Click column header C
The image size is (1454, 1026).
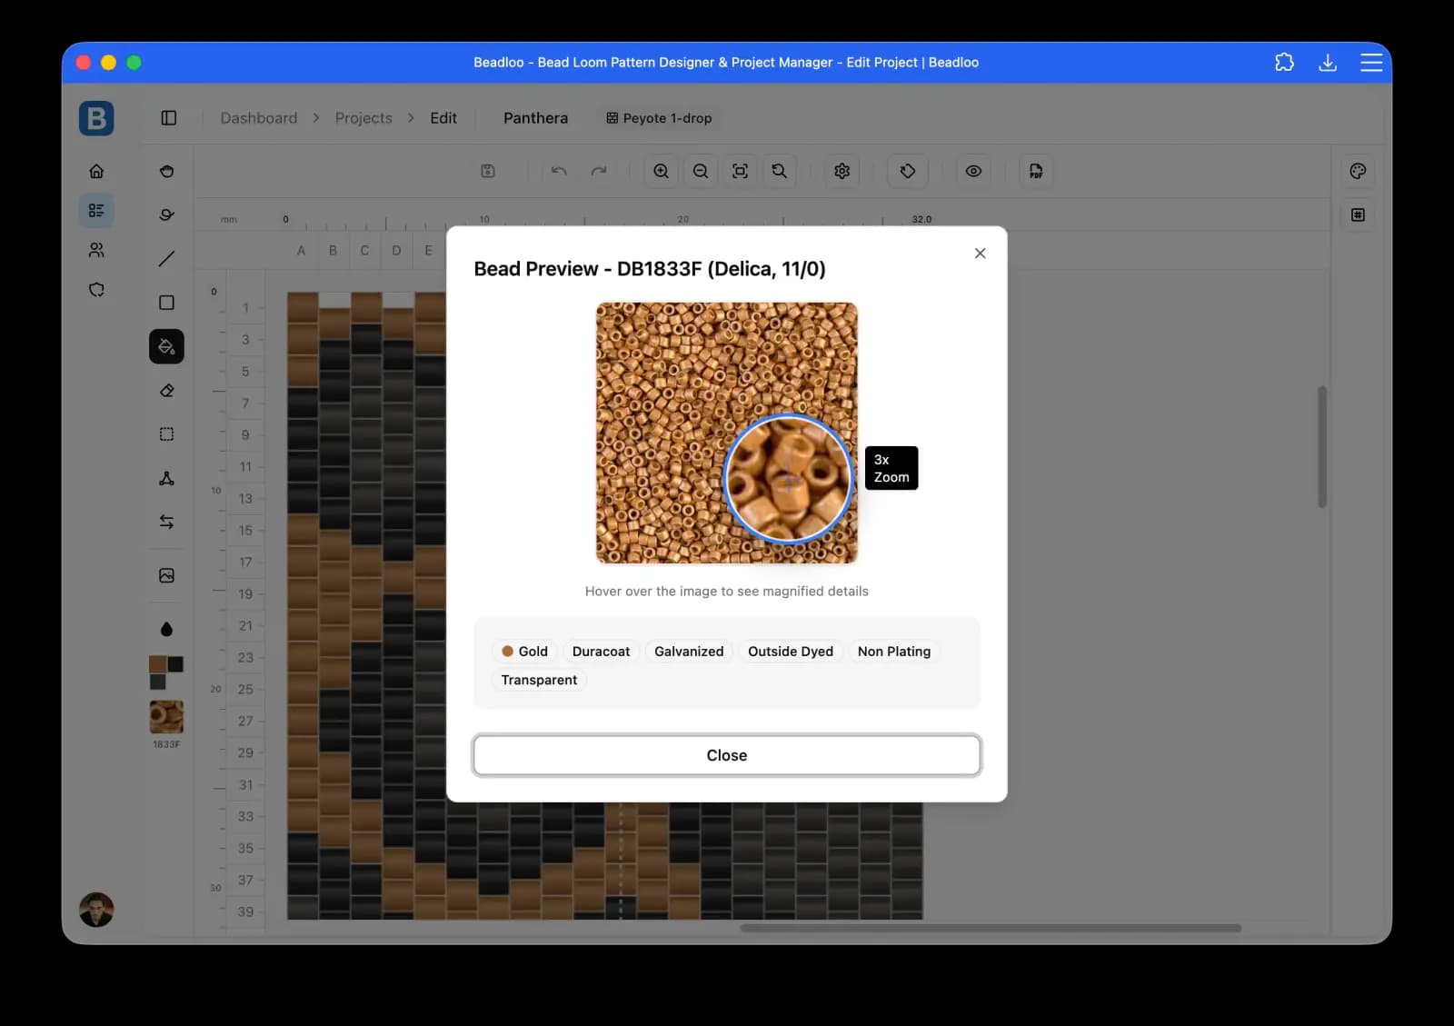pos(364,251)
